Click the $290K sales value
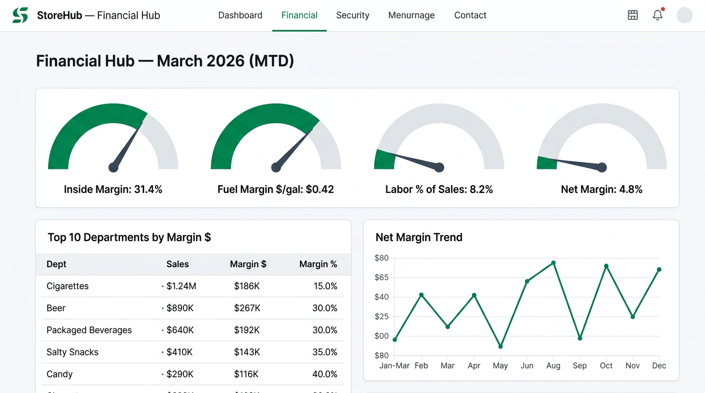 tap(180, 374)
